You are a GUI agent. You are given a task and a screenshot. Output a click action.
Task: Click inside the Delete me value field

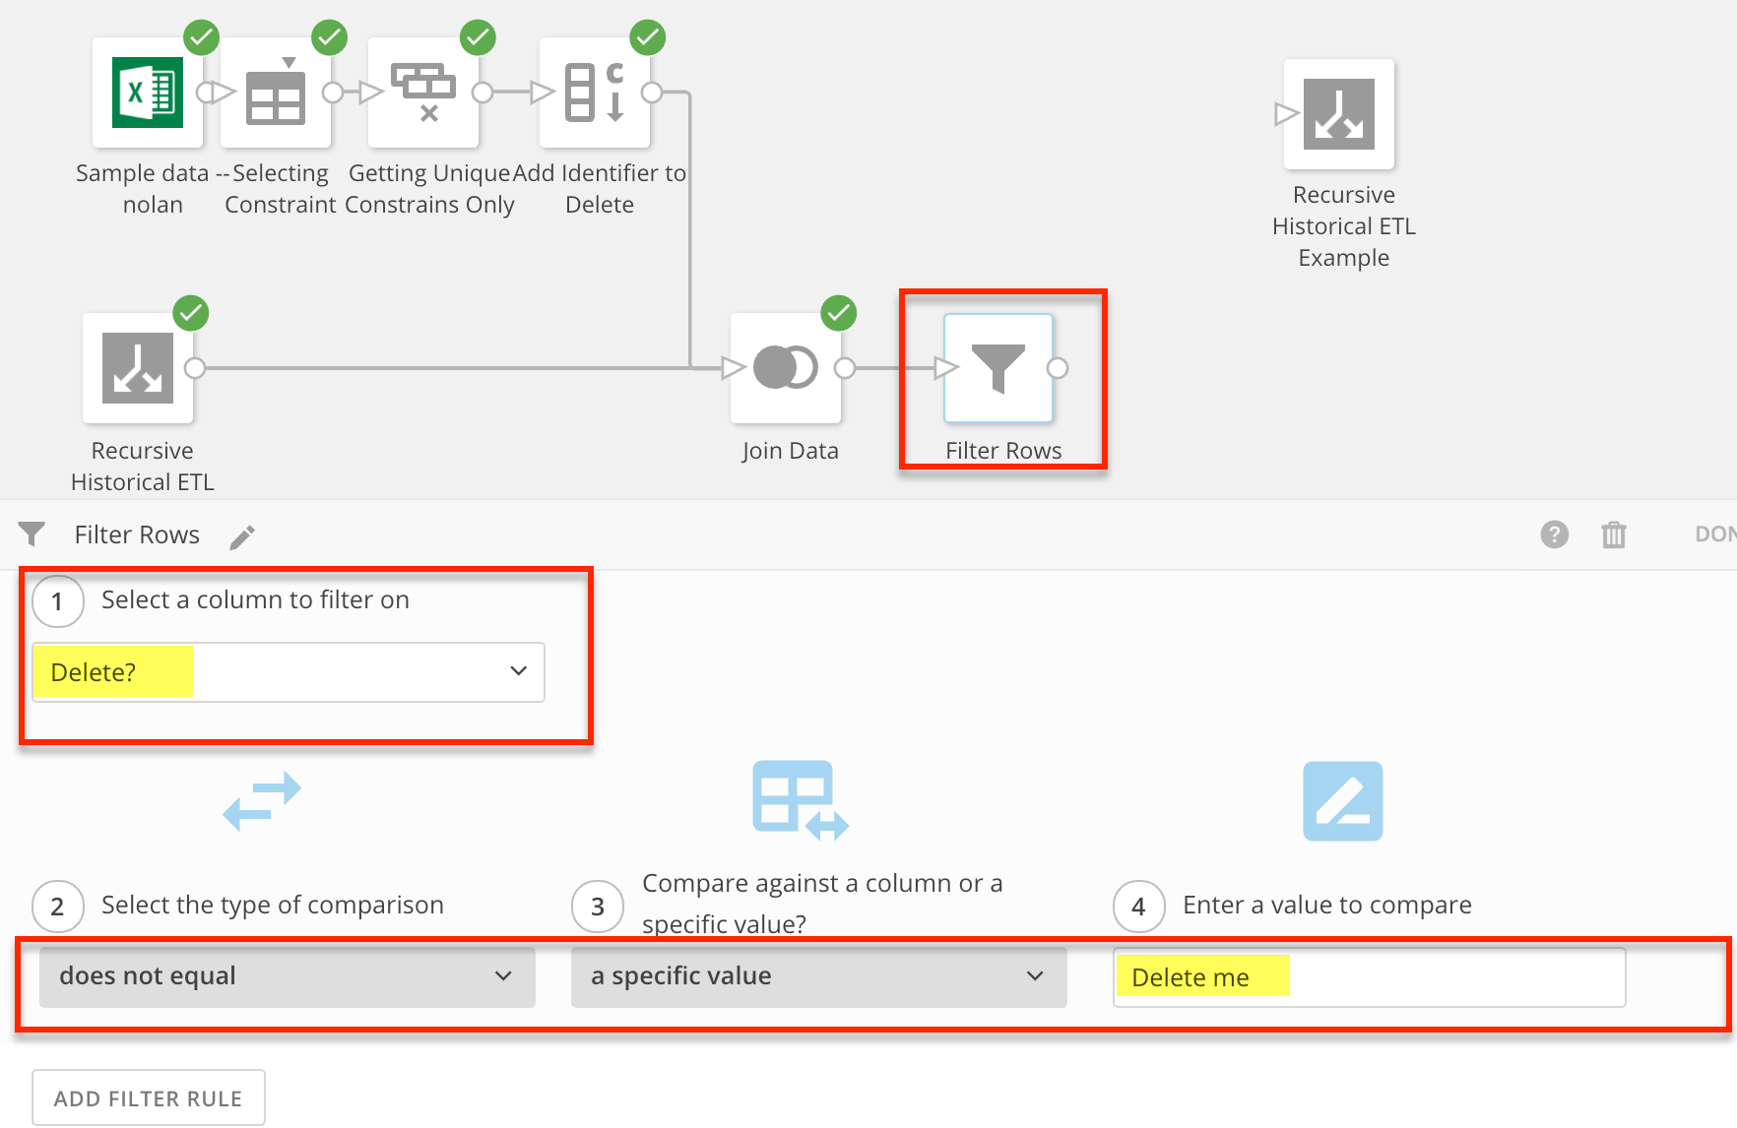pos(1369,976)
